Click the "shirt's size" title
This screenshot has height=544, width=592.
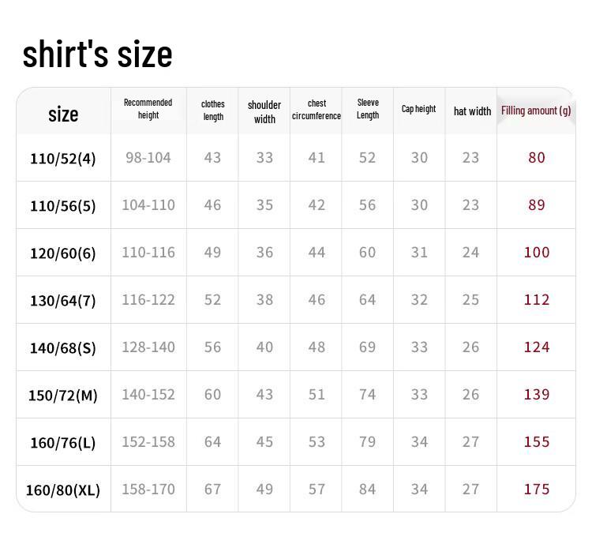pos(97,54)
